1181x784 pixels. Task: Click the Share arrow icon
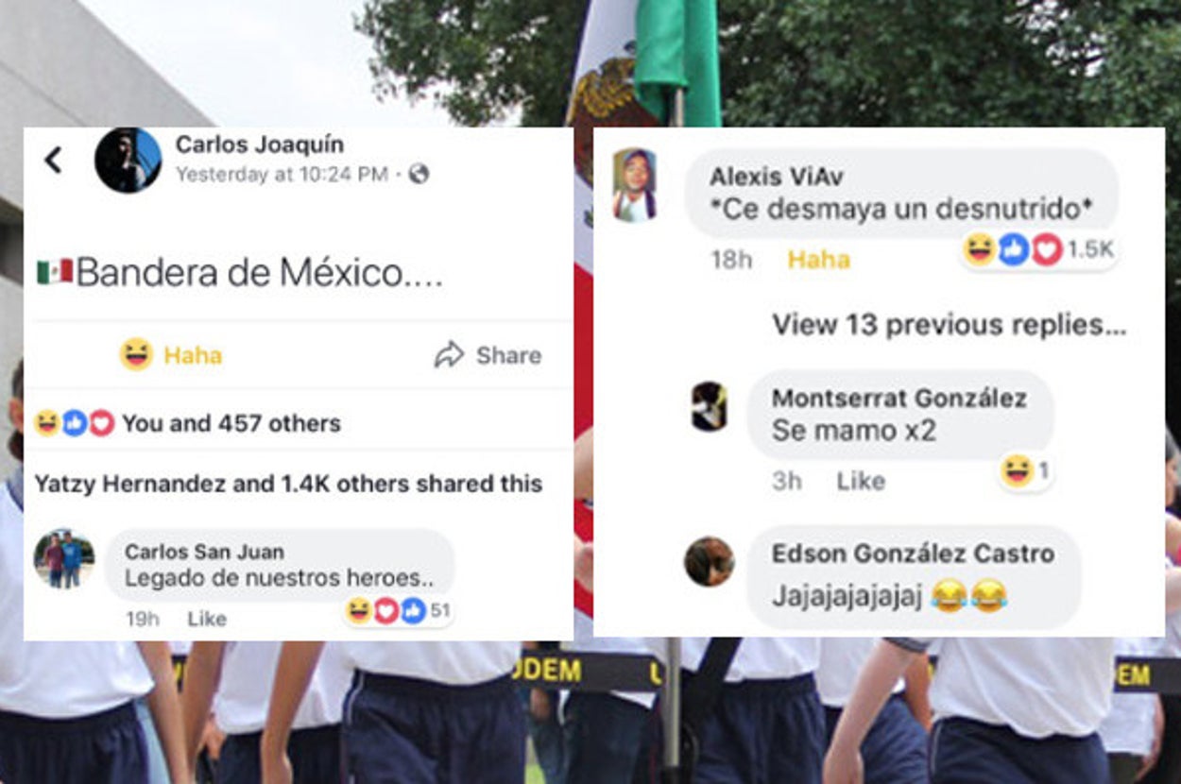[449, 355]
